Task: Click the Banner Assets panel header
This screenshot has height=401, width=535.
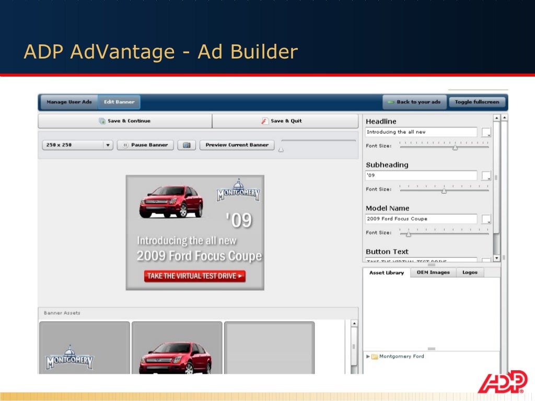Action: (x=198, y=313)
